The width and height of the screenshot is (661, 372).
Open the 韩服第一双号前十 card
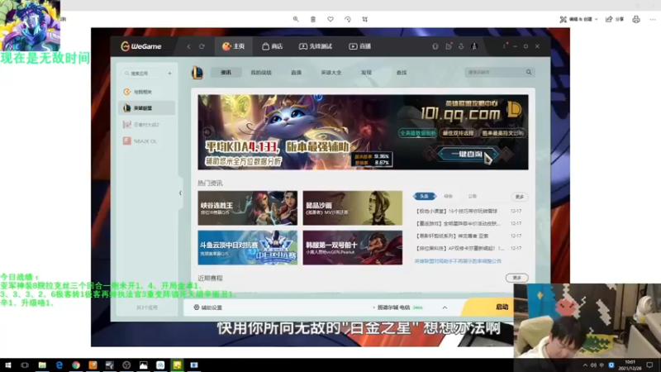coord(353,247)
